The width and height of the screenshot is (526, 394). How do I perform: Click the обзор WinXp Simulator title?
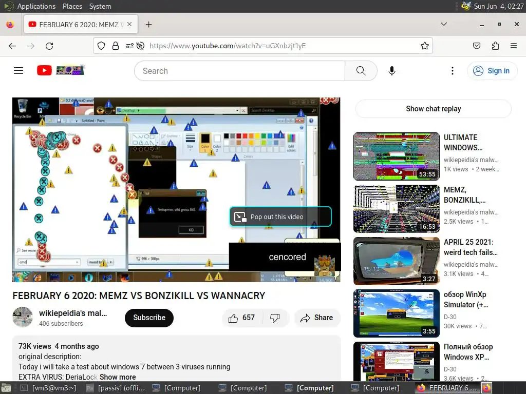[x=466, y=299]
